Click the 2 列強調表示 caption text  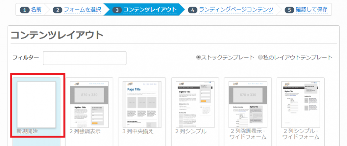[x=85, y=131]
